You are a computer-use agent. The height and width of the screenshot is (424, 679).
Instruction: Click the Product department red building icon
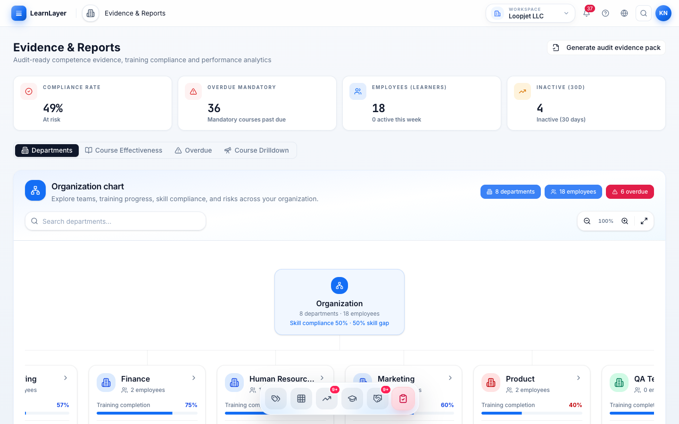[x=491, y=383]
